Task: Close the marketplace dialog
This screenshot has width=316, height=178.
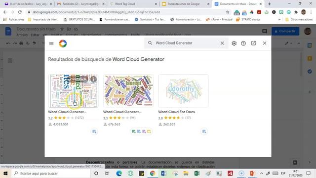Action: click(265, 43)
